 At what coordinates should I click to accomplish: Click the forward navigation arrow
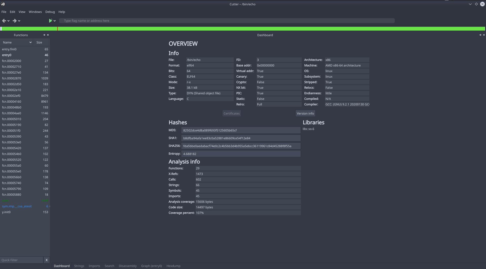pyautogui.click(x=14, y=21)
